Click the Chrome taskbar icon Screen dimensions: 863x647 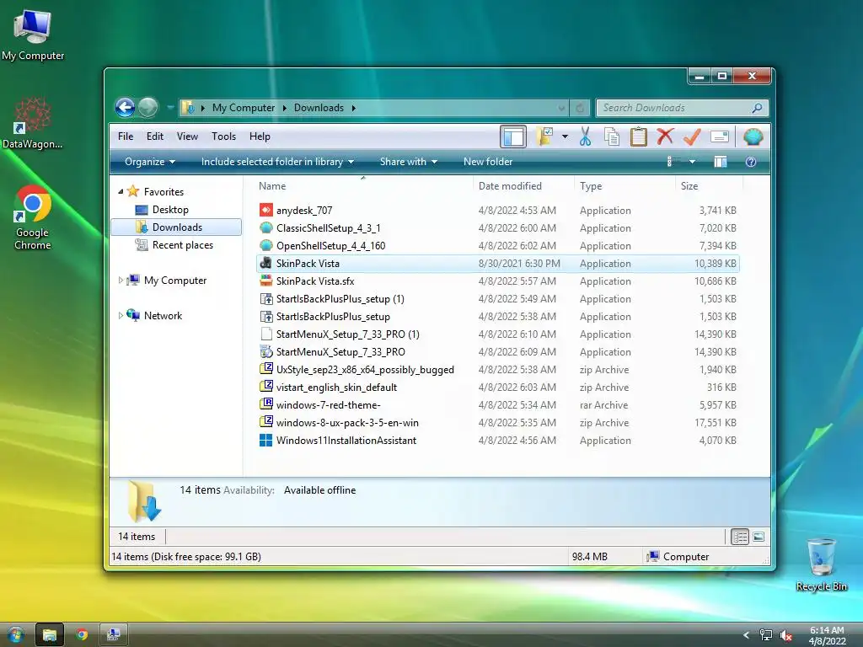coord(82,635)
